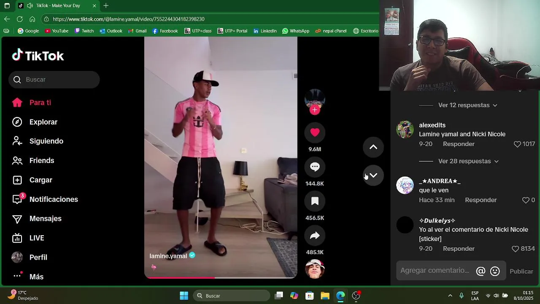
Task: Open the sound disc thumbnail below share
Action: pos(315,269)
